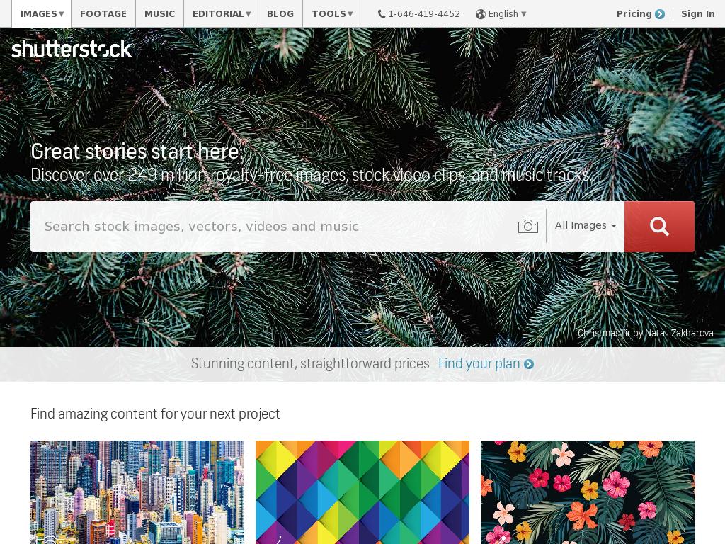Change language with the English selector

501,14
